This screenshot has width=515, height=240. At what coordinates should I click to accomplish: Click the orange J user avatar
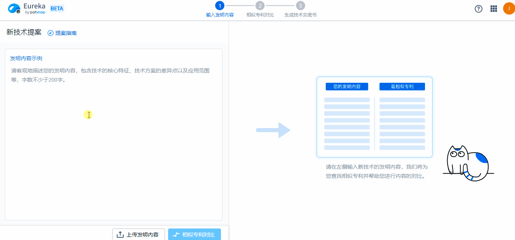point(509,8)
